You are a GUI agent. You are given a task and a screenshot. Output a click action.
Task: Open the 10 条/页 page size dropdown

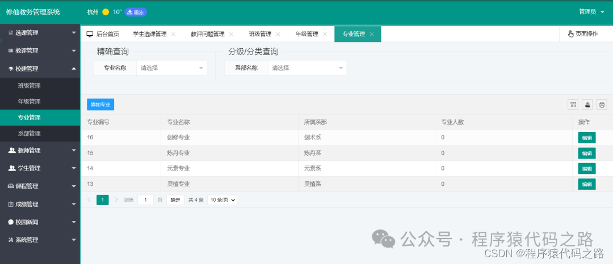pos(222,200)
